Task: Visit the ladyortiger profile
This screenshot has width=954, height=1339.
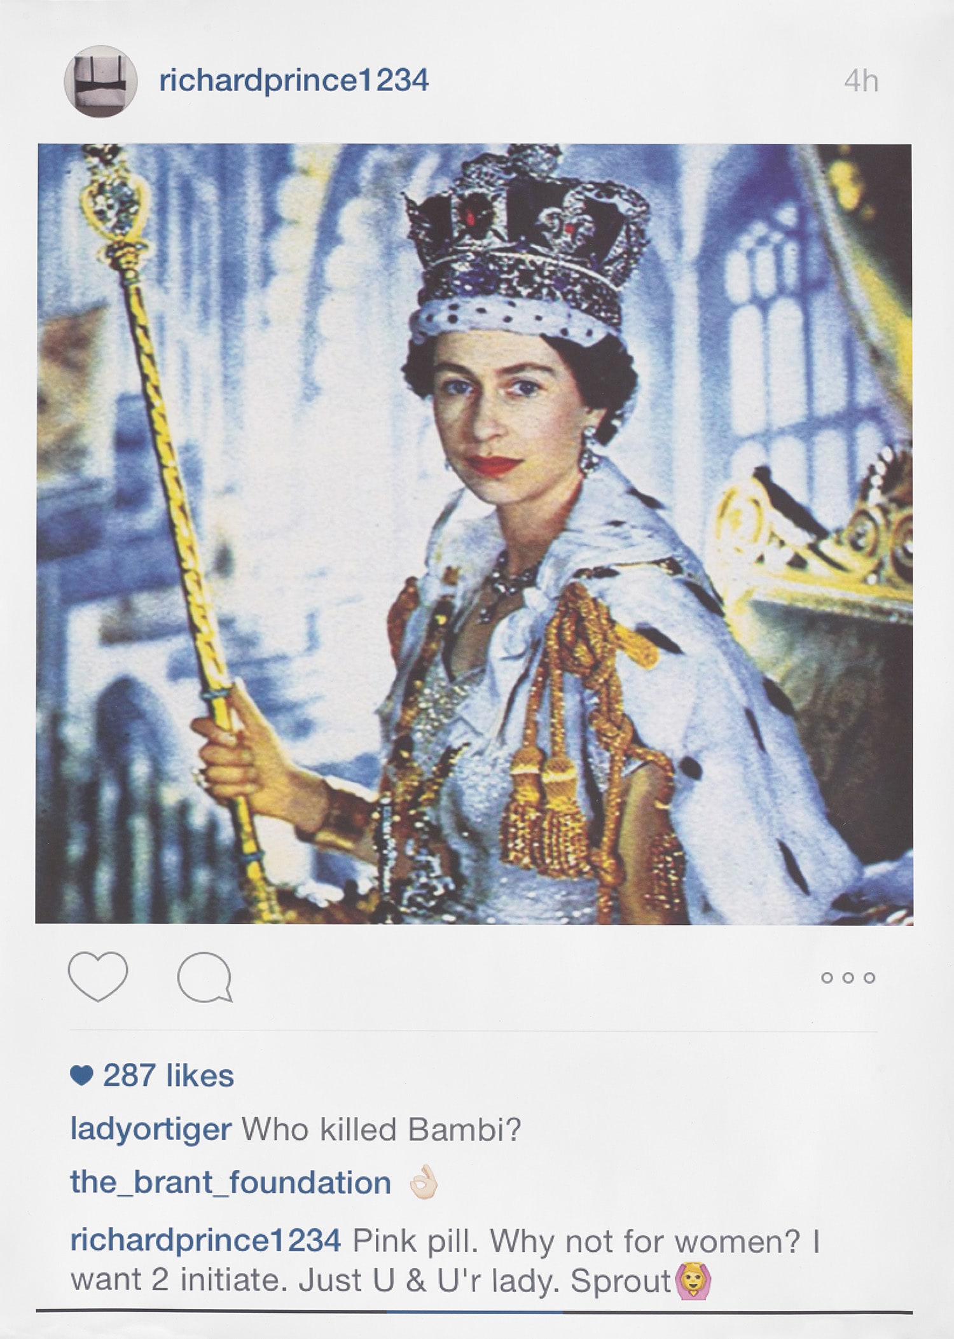Action: 151,1130
